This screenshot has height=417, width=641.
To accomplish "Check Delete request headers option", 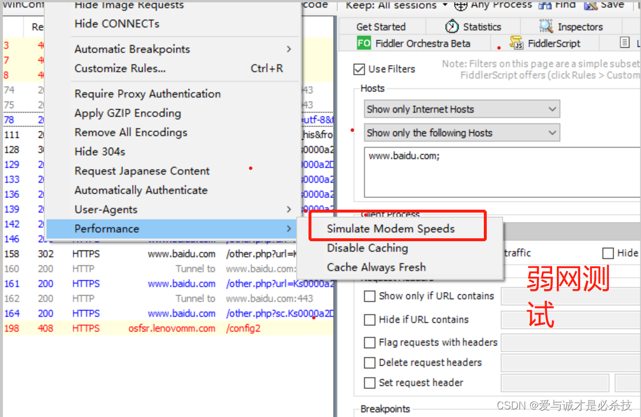I will 369,363.
